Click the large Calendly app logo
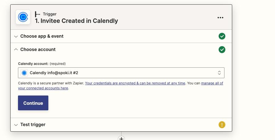This screenshot has width=275, height=140. 23,17
